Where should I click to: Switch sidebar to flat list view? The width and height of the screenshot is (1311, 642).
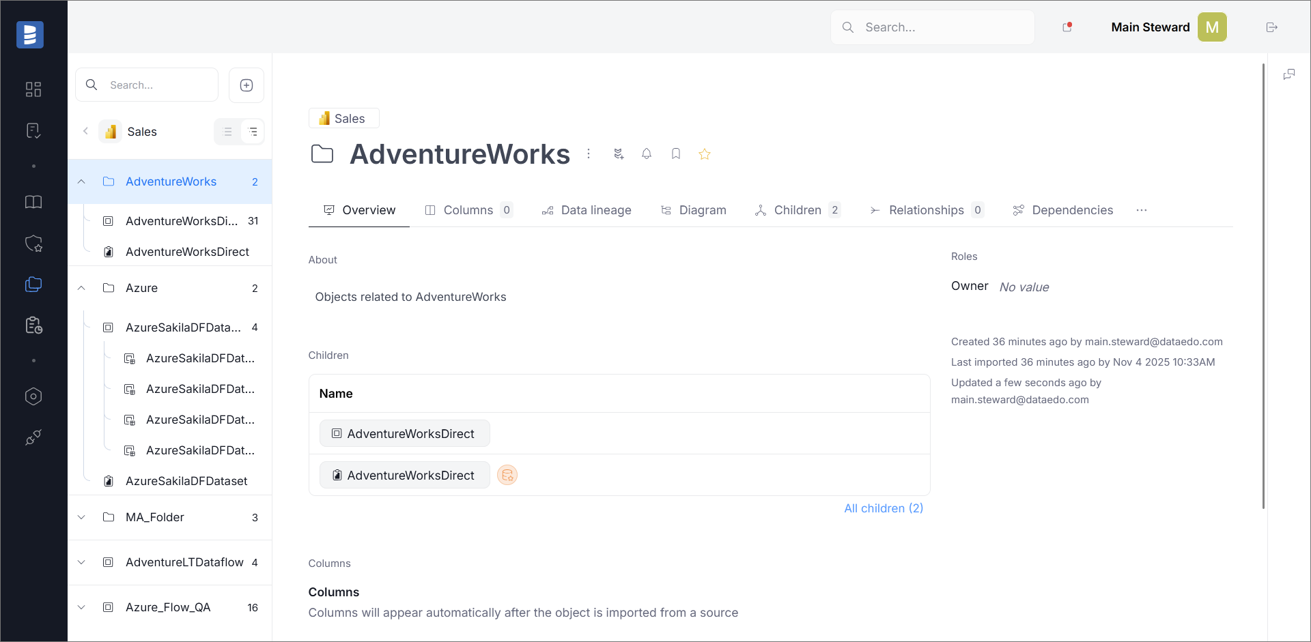228,132
